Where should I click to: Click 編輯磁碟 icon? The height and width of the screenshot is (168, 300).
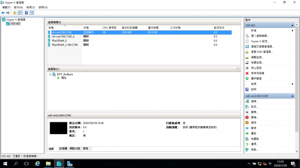pyautogui.click(x=247, y=57)
